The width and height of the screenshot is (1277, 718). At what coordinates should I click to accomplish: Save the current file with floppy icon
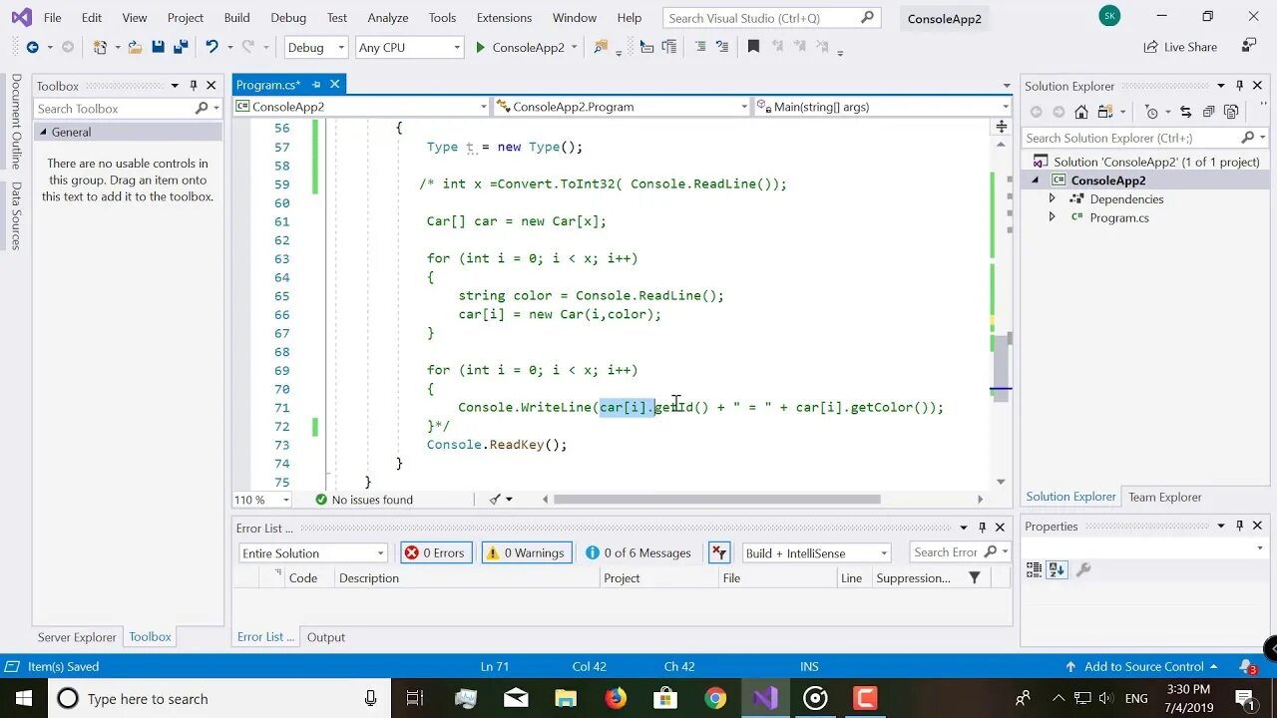pyautogui.click(x=158, y=47)
